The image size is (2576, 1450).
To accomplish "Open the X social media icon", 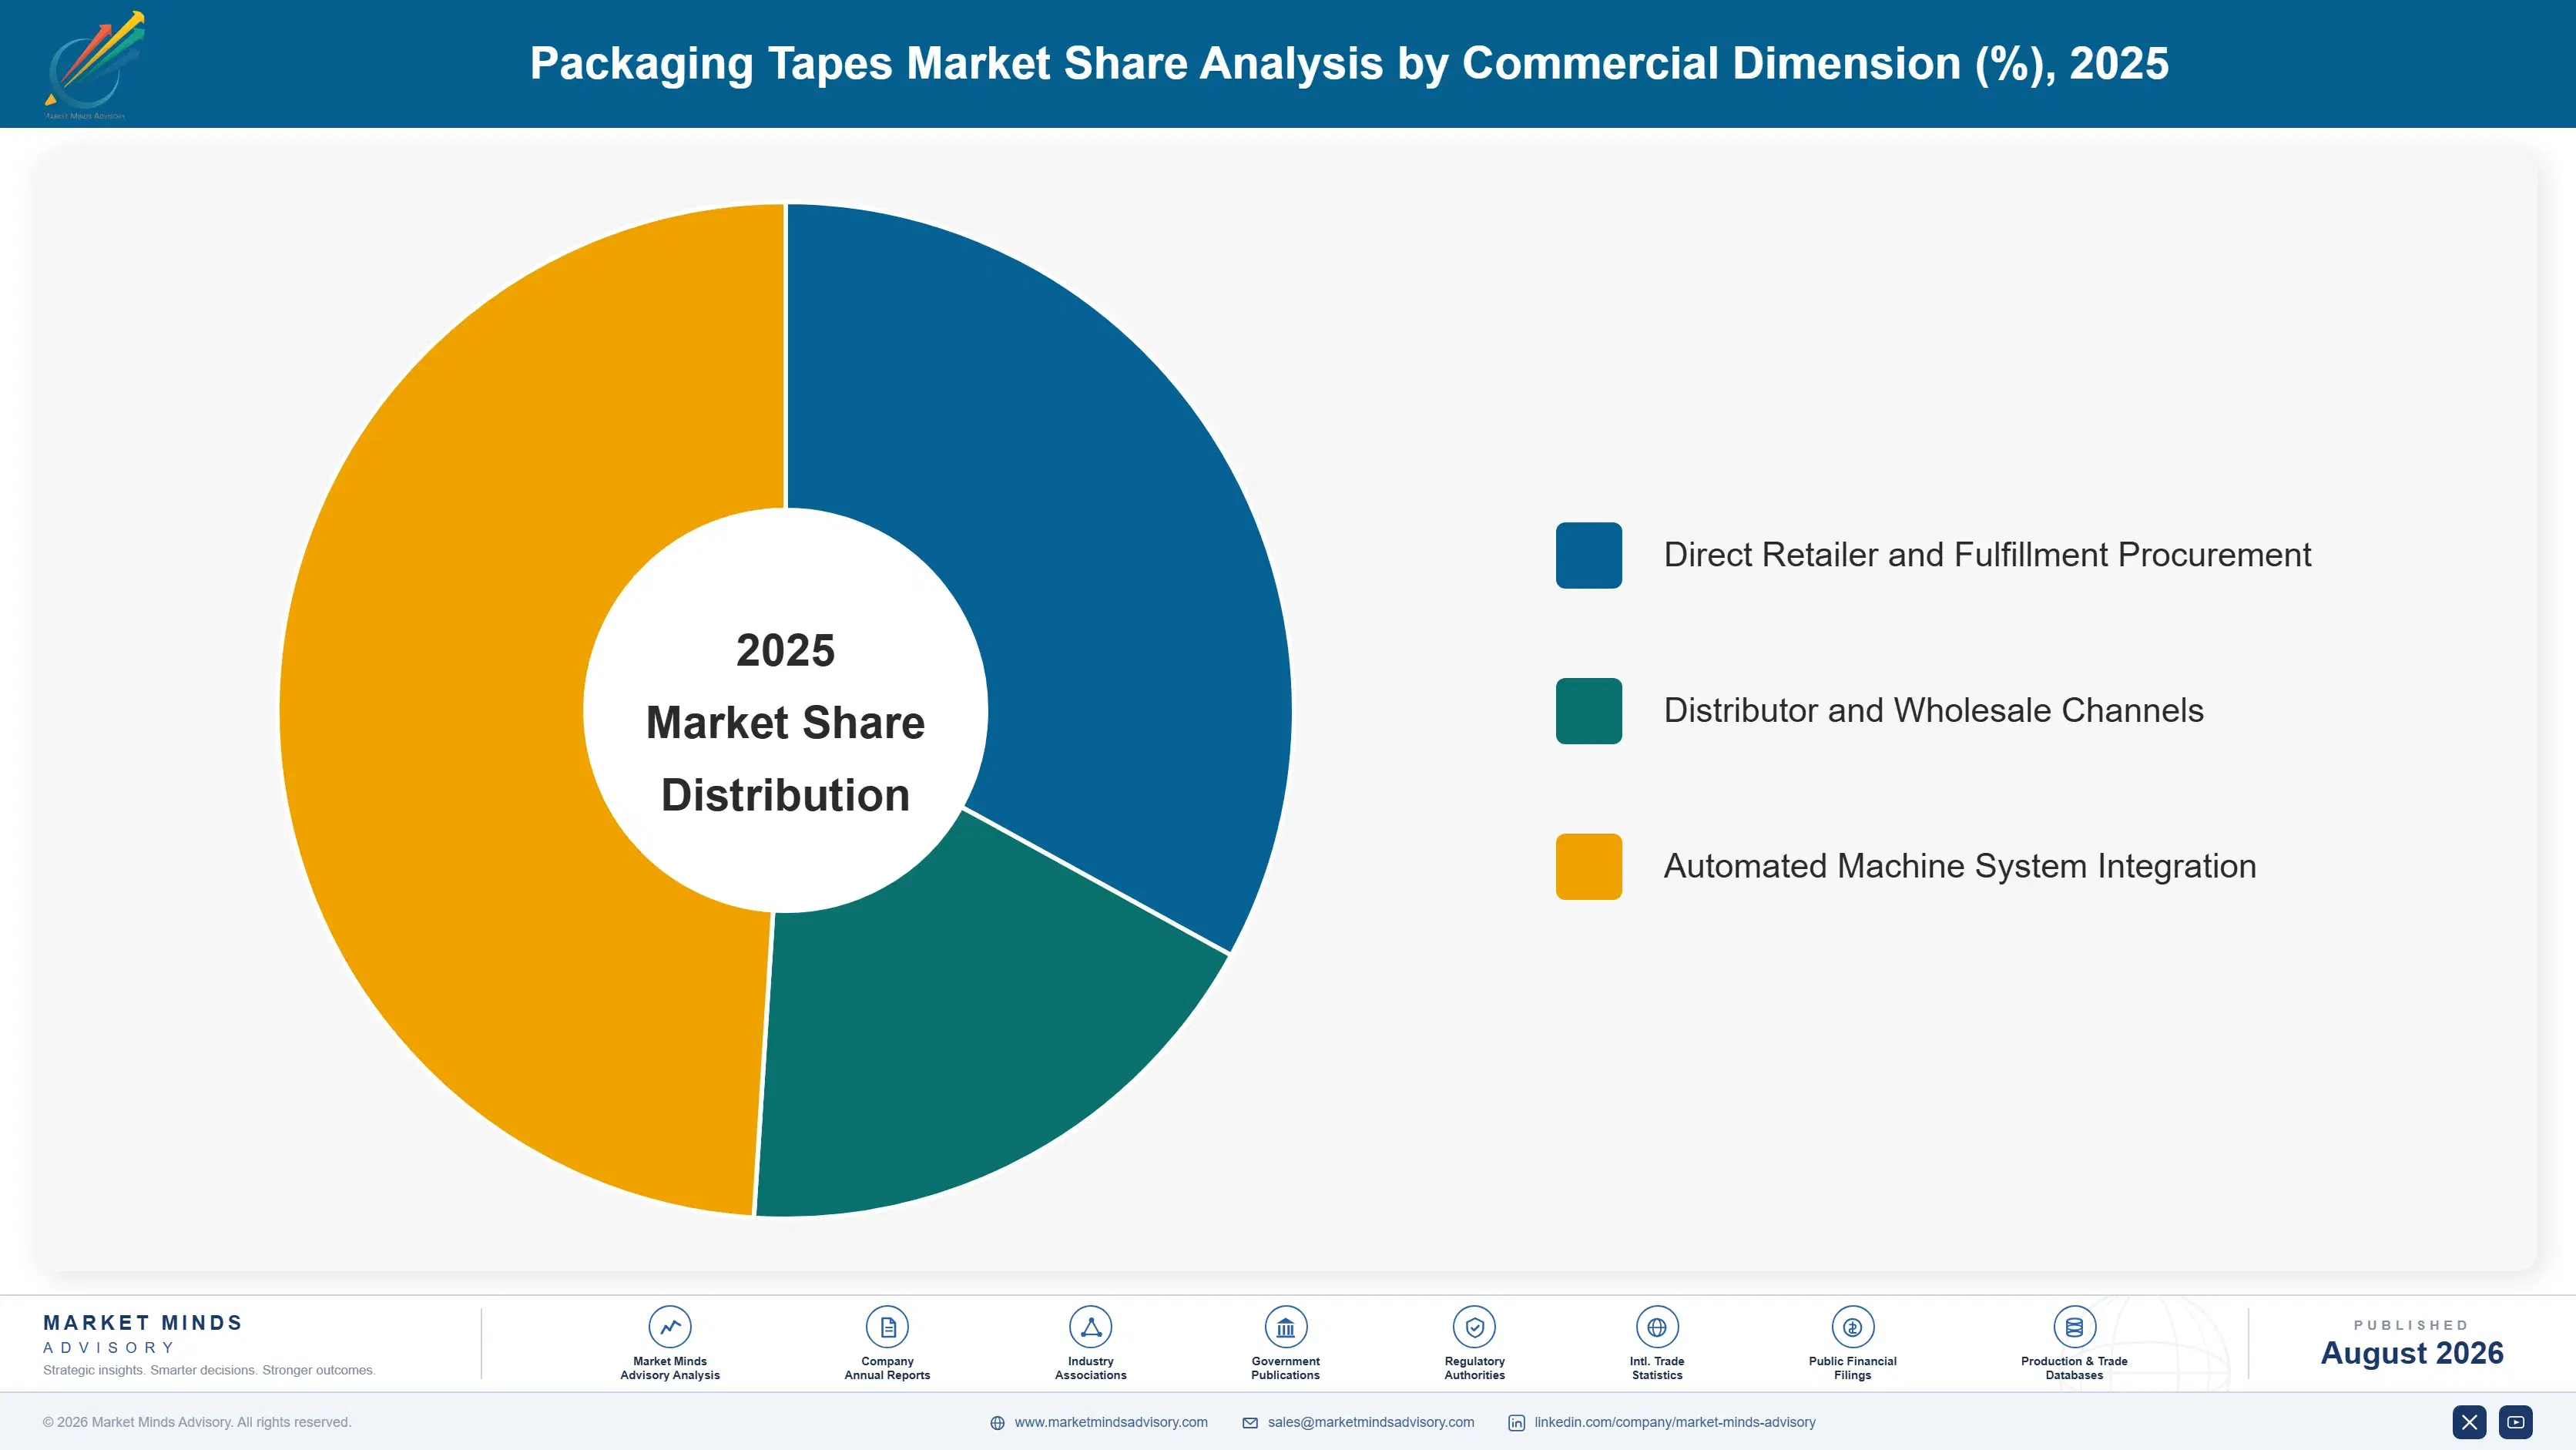I will pos(2469,1422).
